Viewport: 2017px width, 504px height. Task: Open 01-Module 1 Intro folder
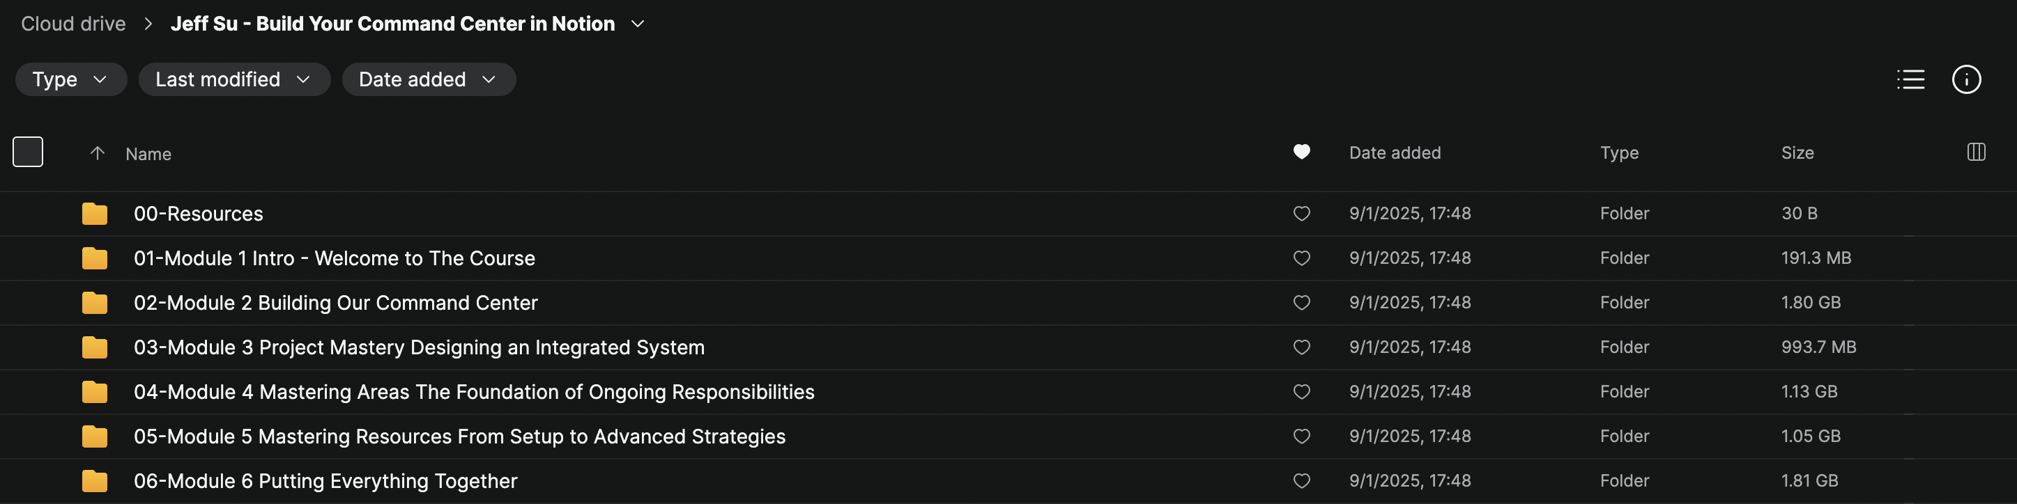335,258
